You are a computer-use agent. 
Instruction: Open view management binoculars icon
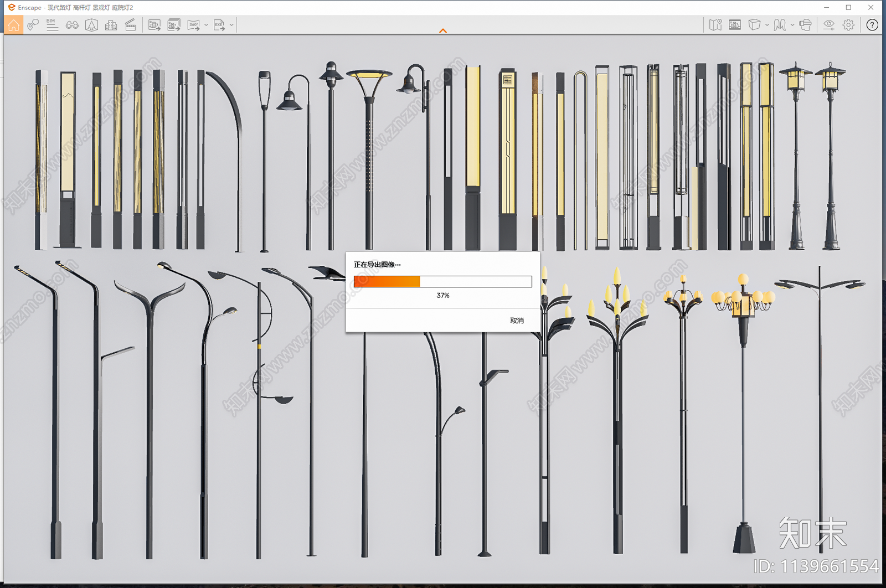click(72, 25)
